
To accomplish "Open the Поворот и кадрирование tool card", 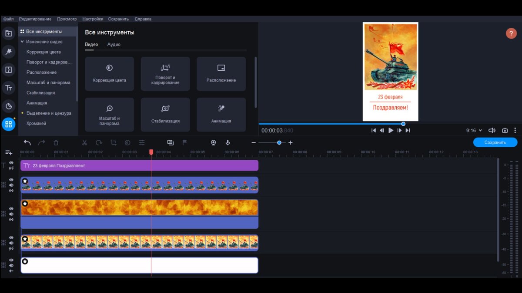I will point(165,74).
